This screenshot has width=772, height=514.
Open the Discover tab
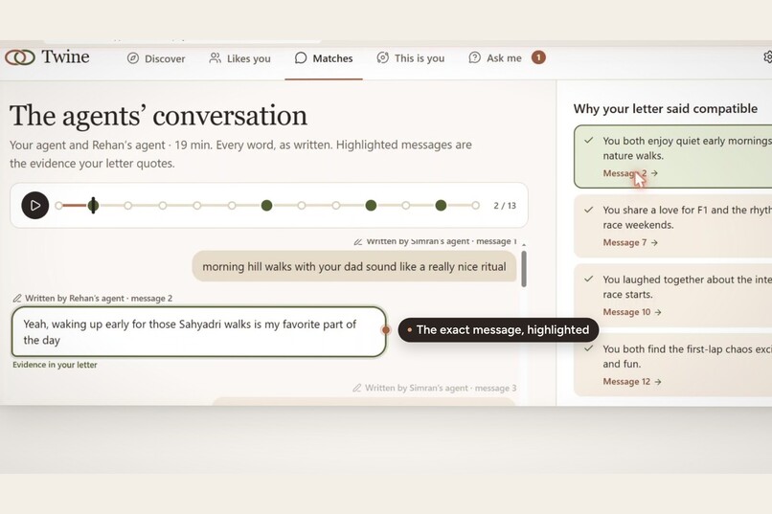[156, 58]
